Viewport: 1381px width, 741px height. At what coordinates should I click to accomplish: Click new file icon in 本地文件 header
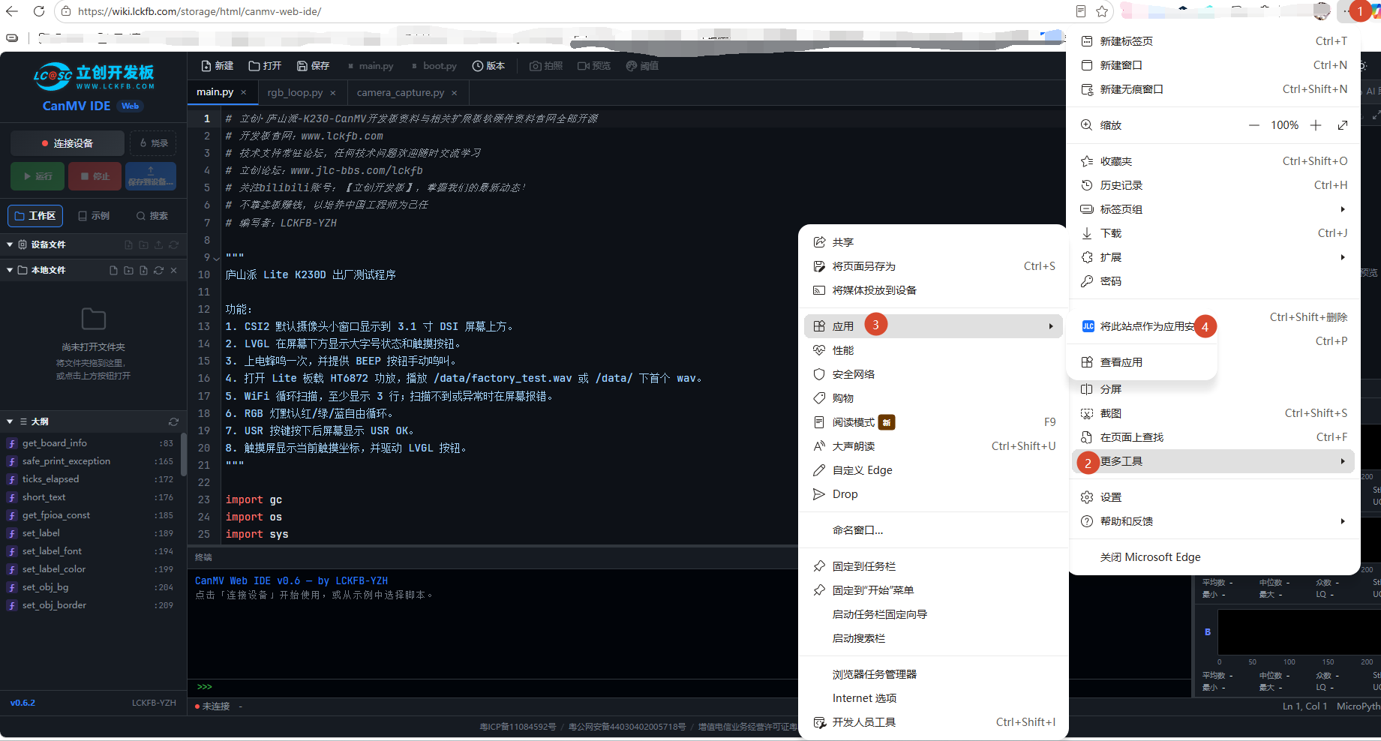tap(113, 270)
